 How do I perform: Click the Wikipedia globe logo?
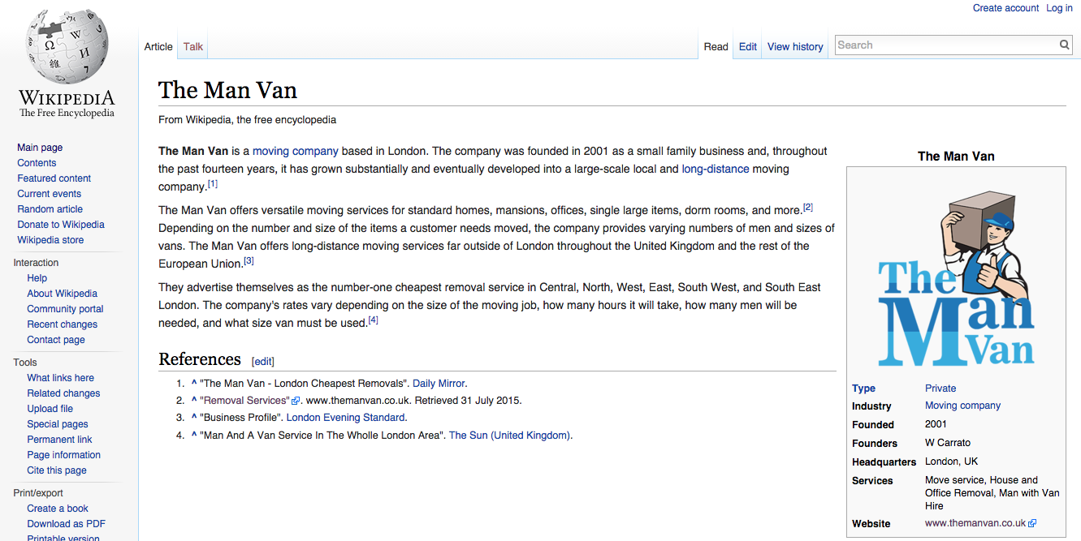[x=67, y=47]
